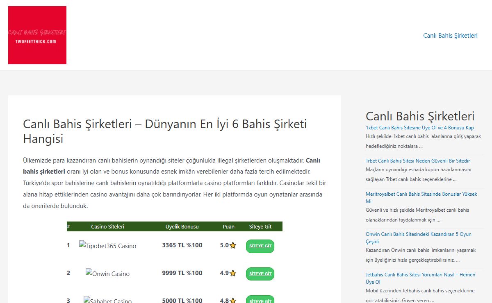Click the Onwin Casino logo image

tap(107, 274)
